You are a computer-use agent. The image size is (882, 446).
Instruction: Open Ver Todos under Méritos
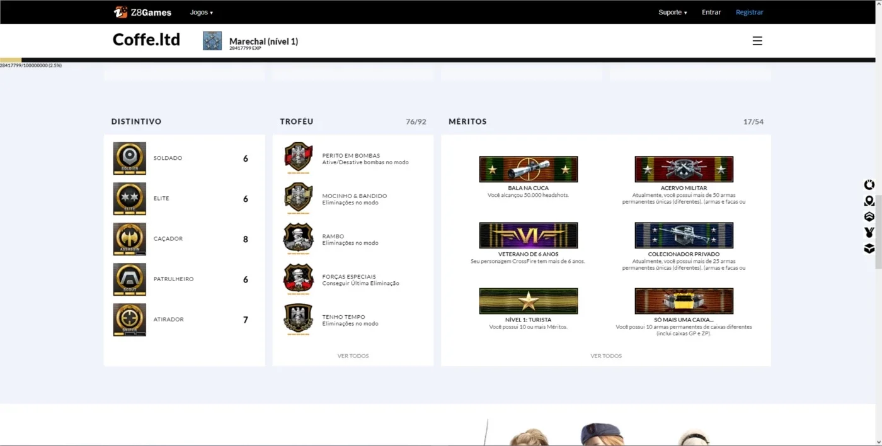click(606, 356)
